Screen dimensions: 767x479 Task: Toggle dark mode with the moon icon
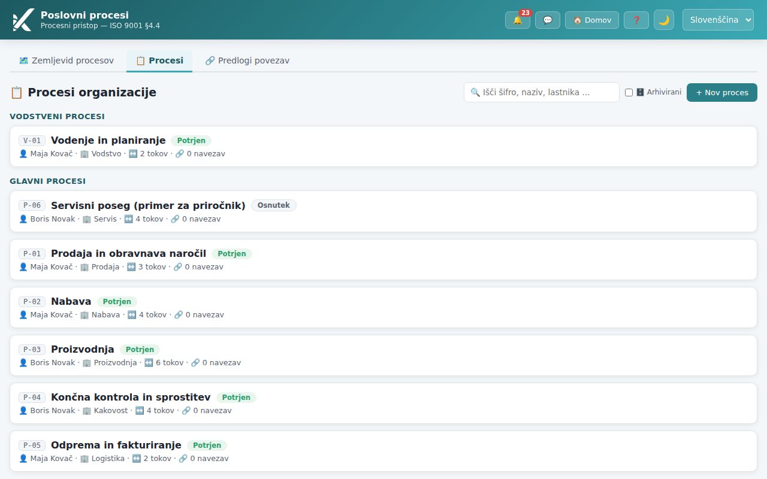[x=664, y=20]
